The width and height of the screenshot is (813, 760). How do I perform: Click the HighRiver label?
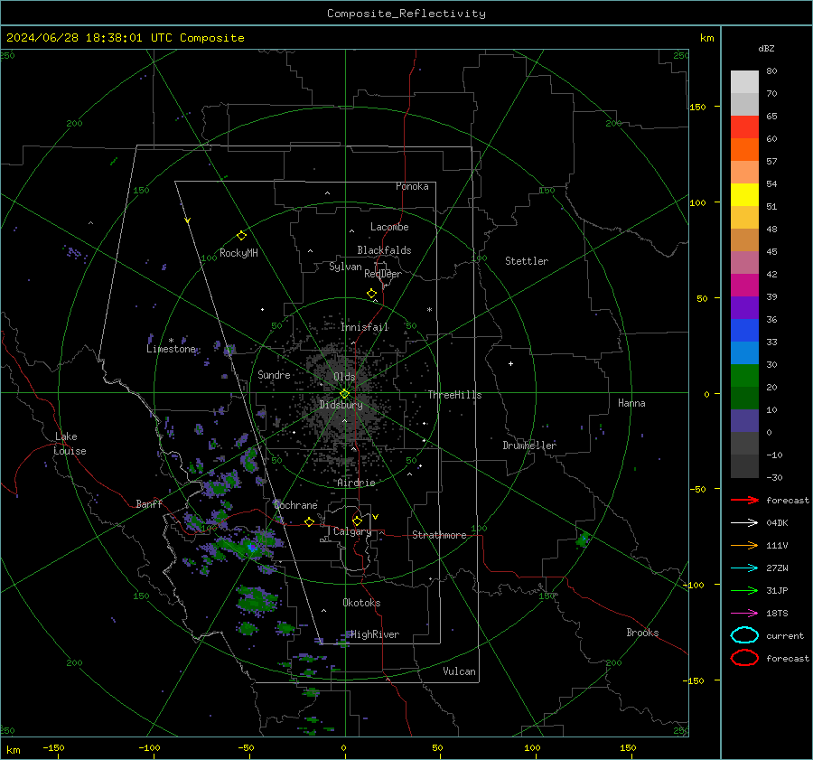[x=375, y=634]
